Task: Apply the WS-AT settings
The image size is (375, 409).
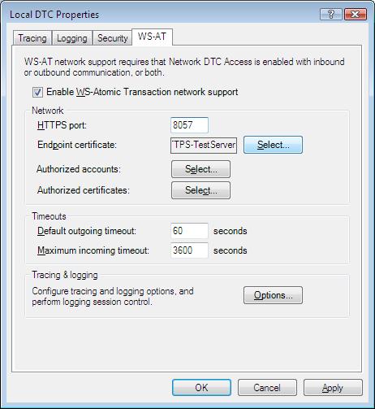Action: (333, 387)
